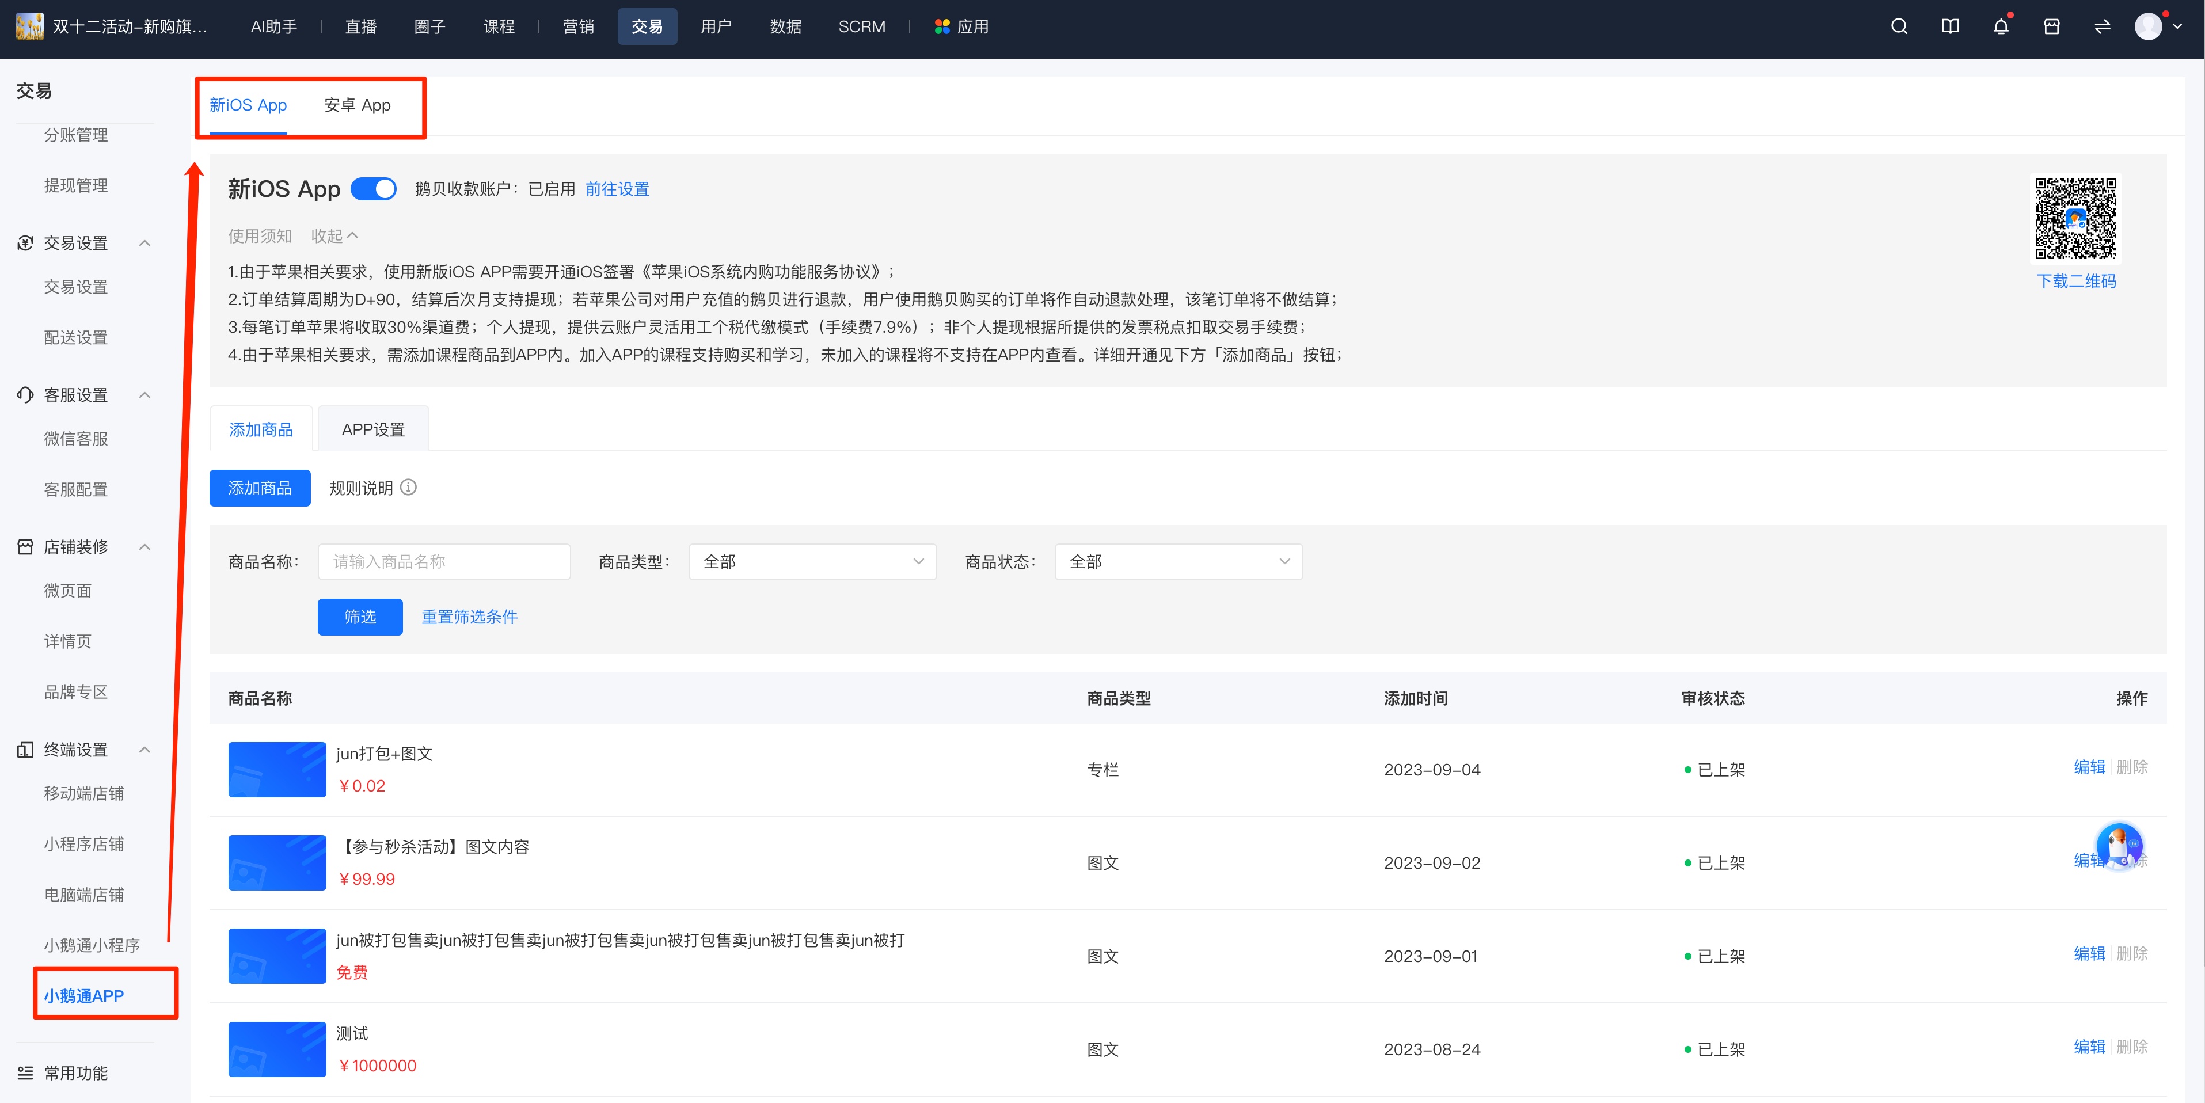Focus the 商品名称 input field
The width and height of the screenshot is (2205, 1103).
click(443, 561)
